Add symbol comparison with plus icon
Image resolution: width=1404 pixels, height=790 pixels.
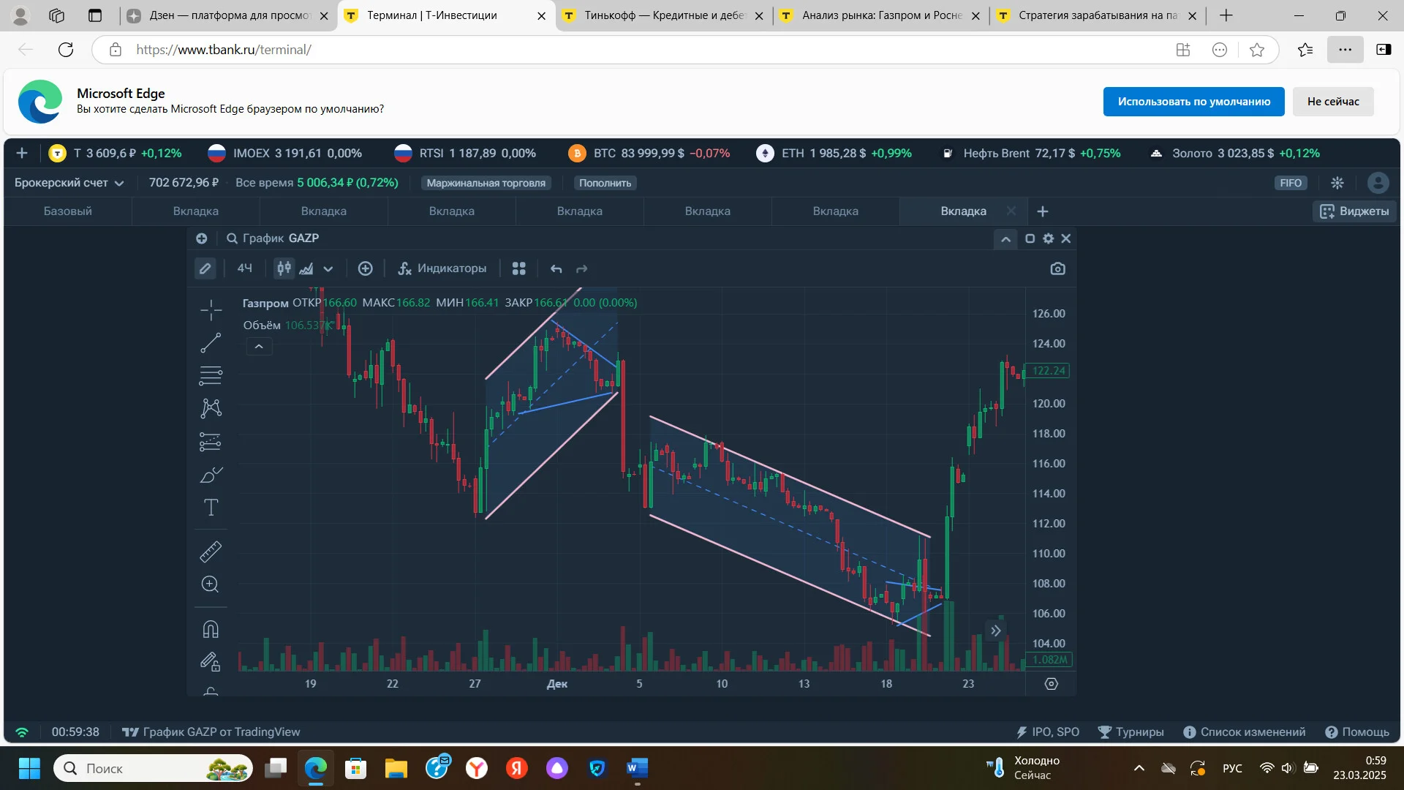coord(366,268)
